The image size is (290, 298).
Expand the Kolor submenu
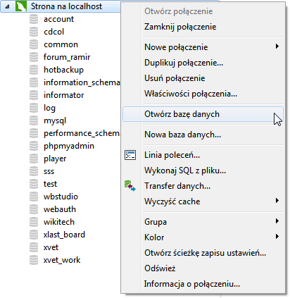[x=203, y=237]
